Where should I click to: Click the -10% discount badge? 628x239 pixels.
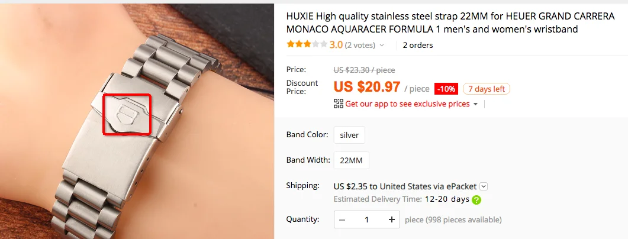coord(446,89)
